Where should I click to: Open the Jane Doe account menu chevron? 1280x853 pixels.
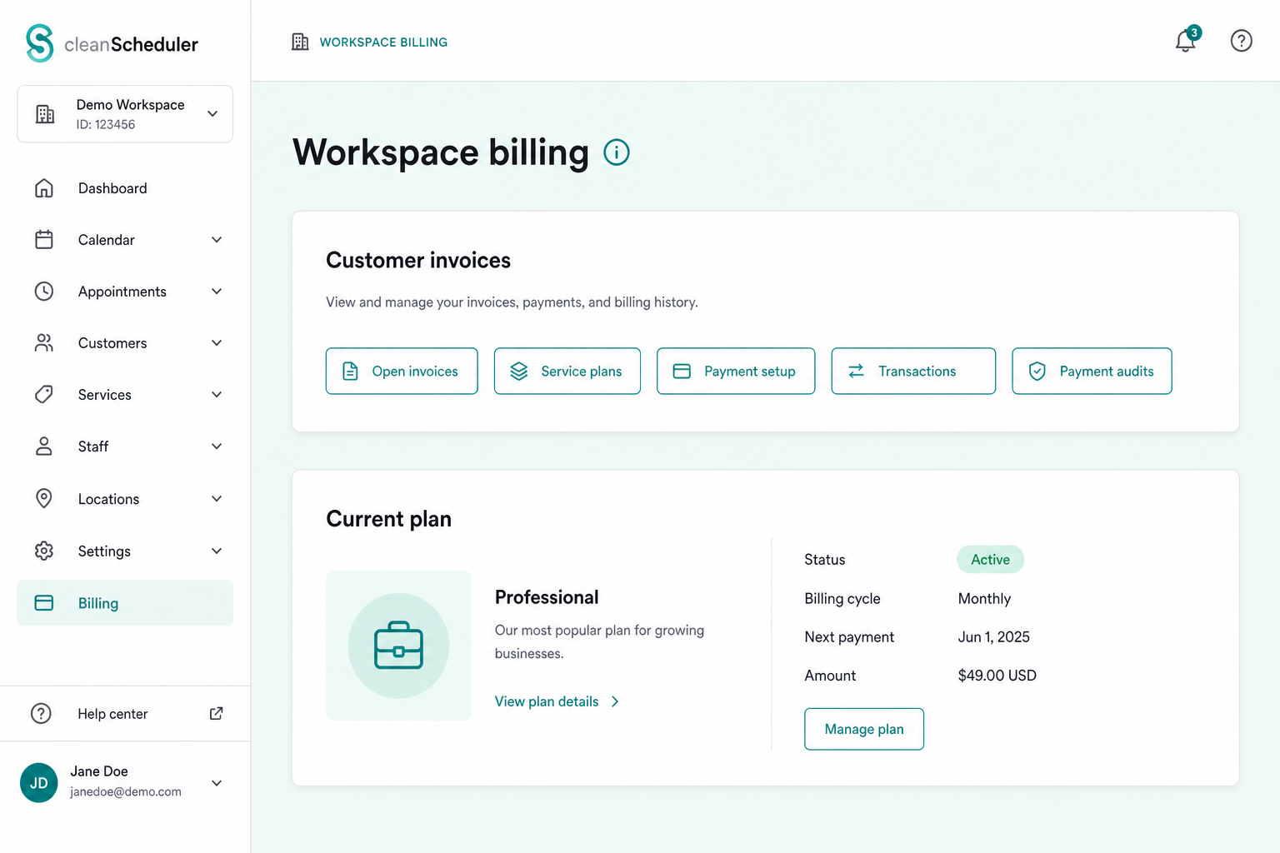tap(217, 783)
